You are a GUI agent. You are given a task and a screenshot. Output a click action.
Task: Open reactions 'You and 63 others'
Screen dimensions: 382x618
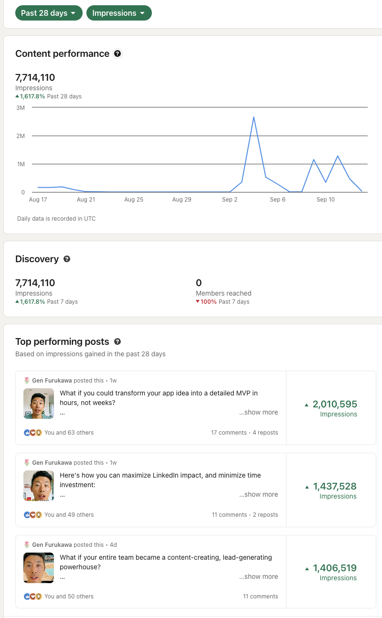click(x=69, y=433)
